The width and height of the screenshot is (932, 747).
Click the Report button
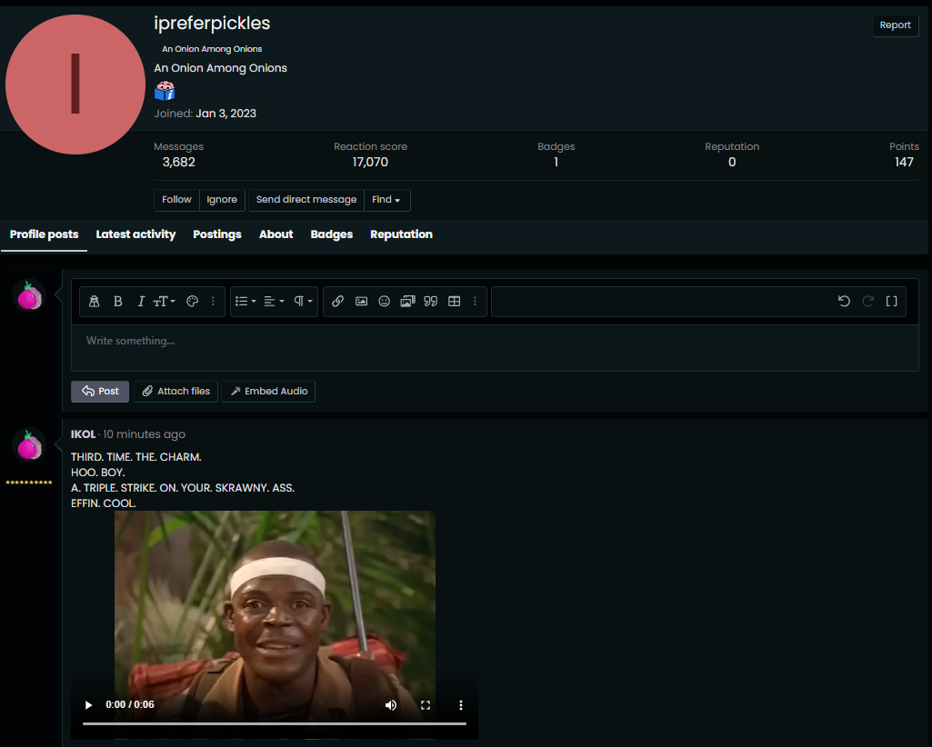(895, 25)
